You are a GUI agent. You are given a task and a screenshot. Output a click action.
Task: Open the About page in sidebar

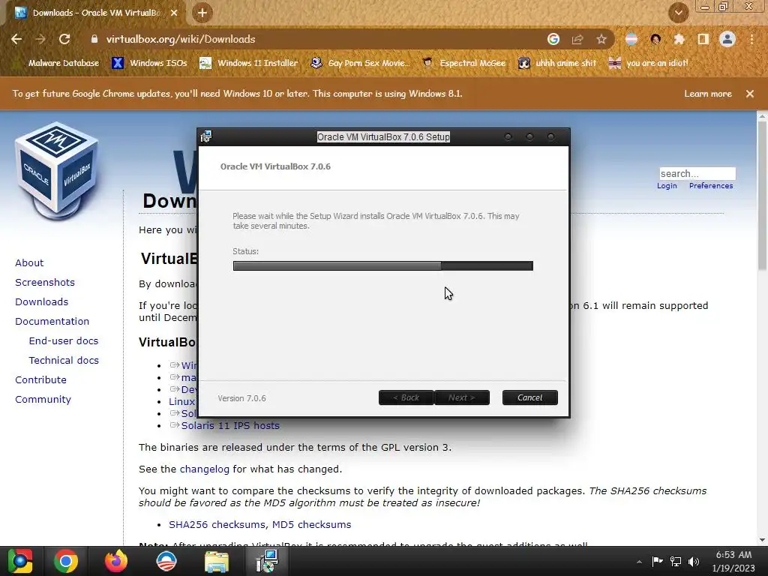point(29,263)
